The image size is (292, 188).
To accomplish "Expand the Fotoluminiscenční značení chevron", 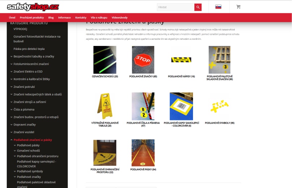I will [11, 64].
